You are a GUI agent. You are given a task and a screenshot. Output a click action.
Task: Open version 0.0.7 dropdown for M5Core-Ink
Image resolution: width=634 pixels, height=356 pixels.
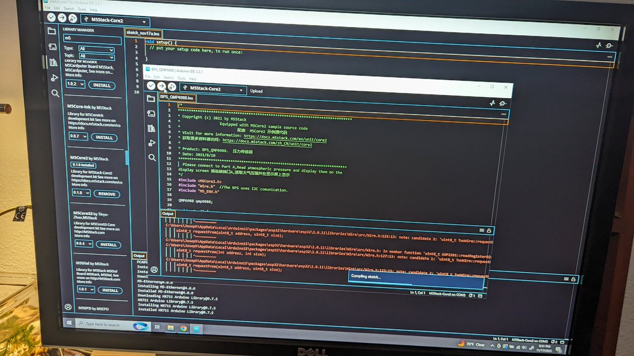pos(78,137)
